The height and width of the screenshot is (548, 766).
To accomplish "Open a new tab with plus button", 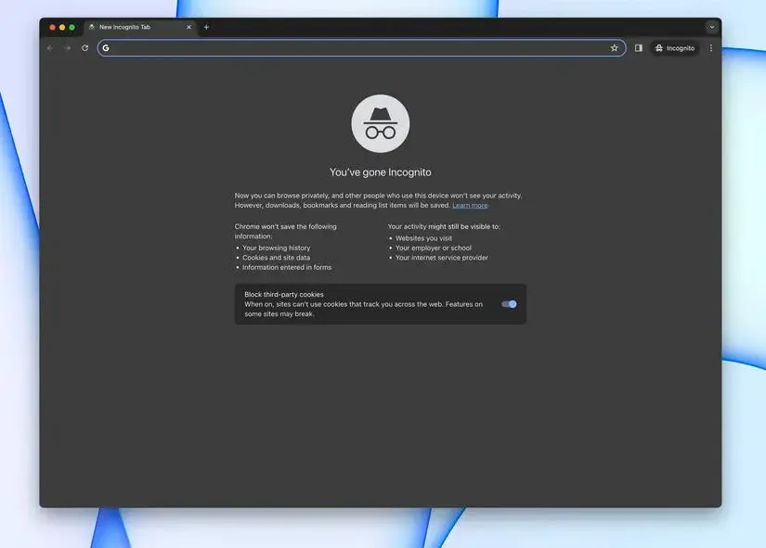I will click(206, 27).
